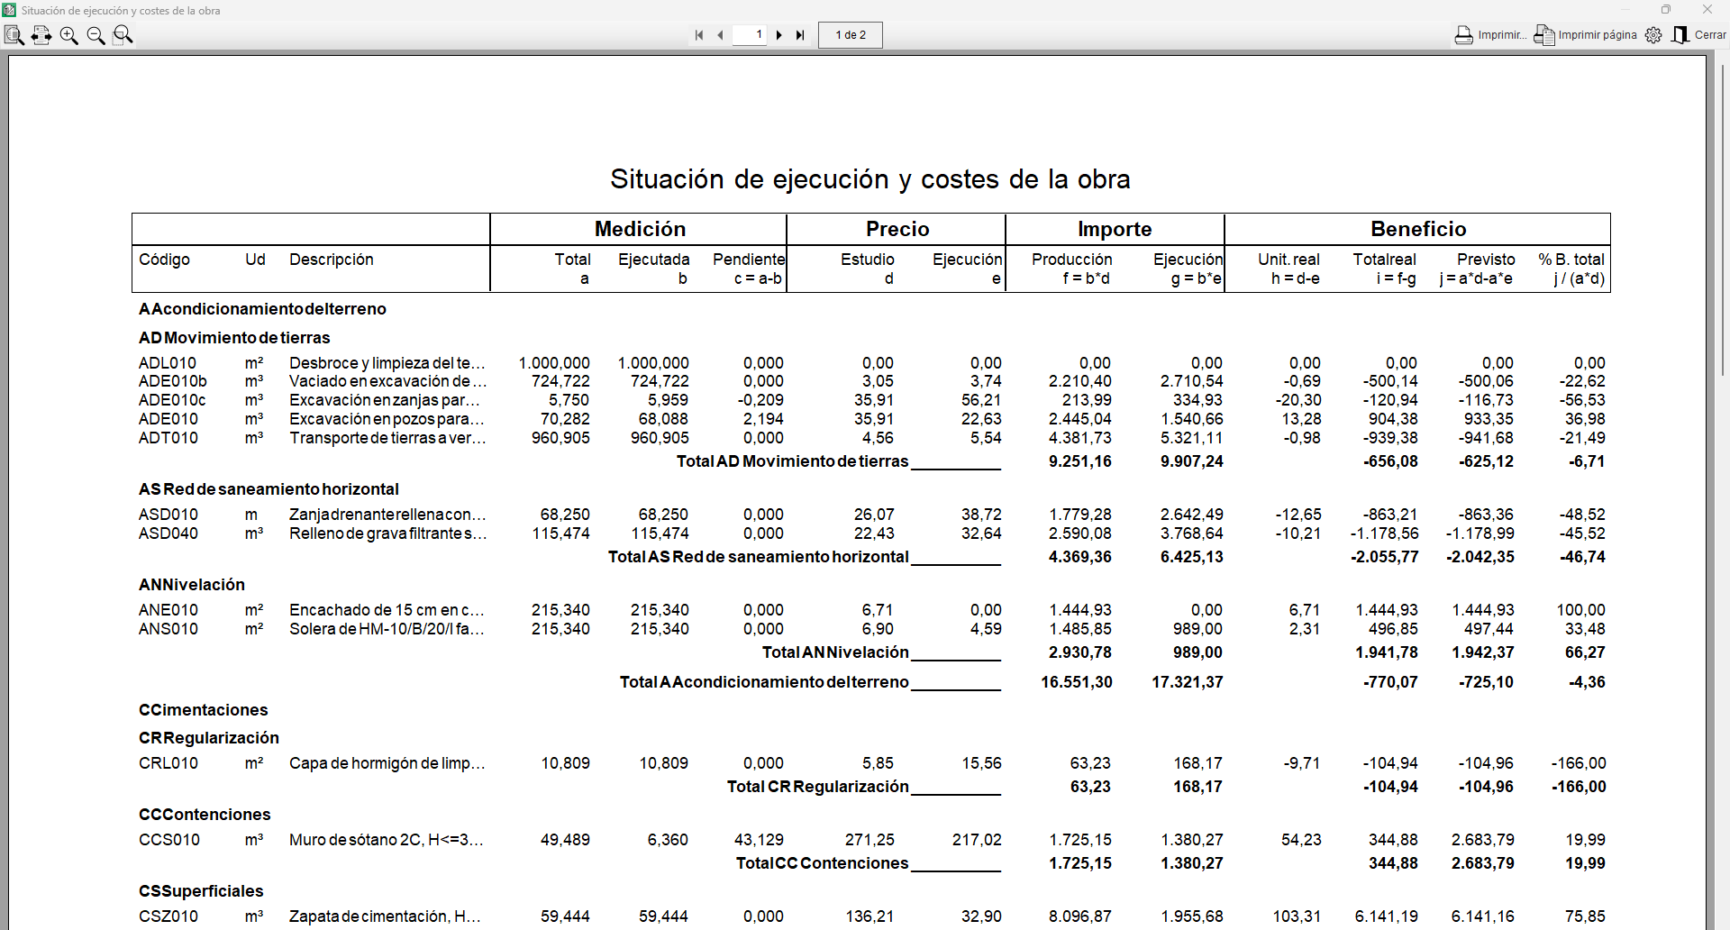Click the 'Producción' column header
Screen dimensions: 1730x930
point(1071,260)
